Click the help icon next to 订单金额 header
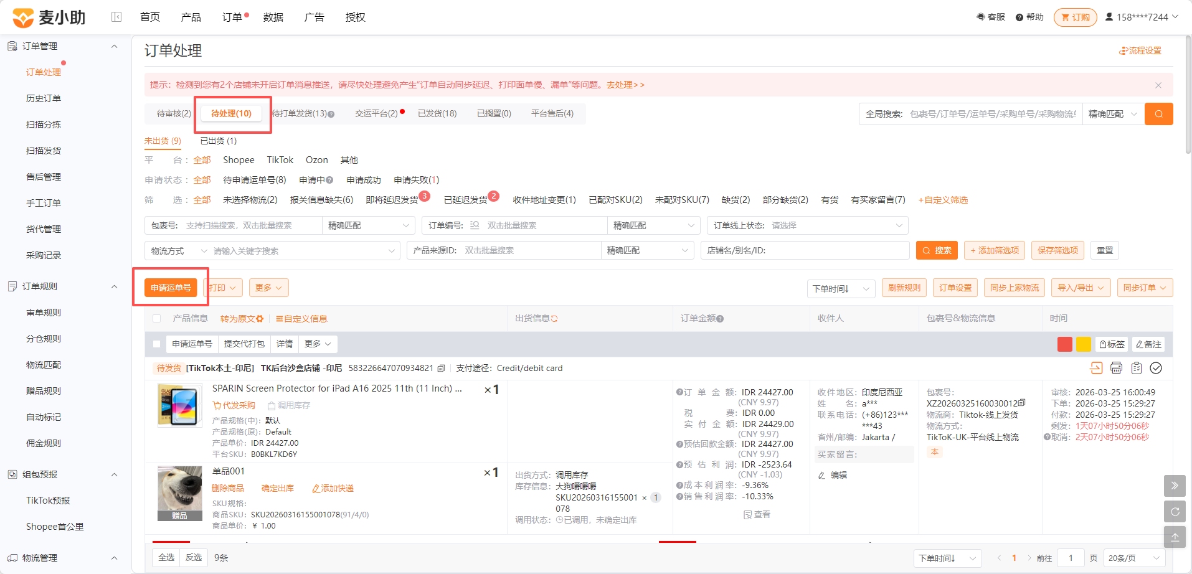The height and width of the screenshot is (574, 1192). point(720,319)
